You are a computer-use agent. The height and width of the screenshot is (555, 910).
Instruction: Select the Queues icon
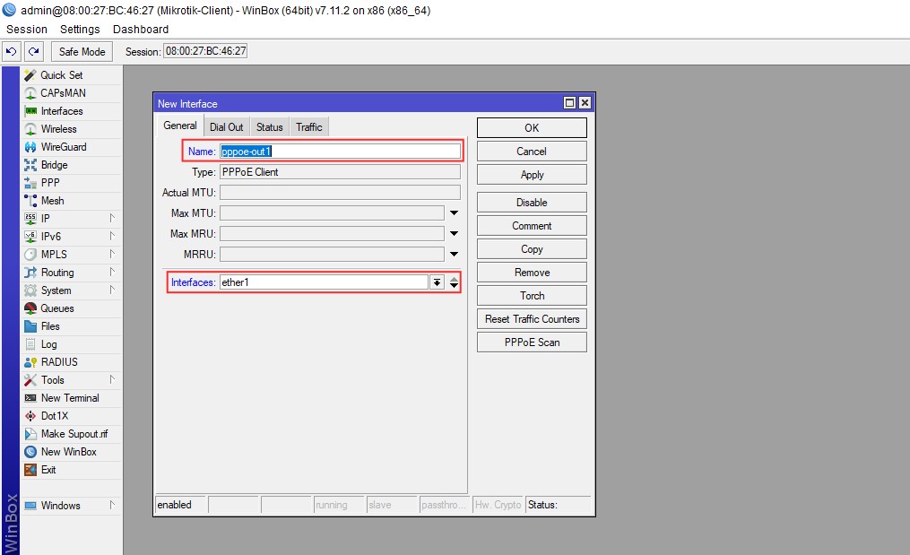[x=30, y=308]
